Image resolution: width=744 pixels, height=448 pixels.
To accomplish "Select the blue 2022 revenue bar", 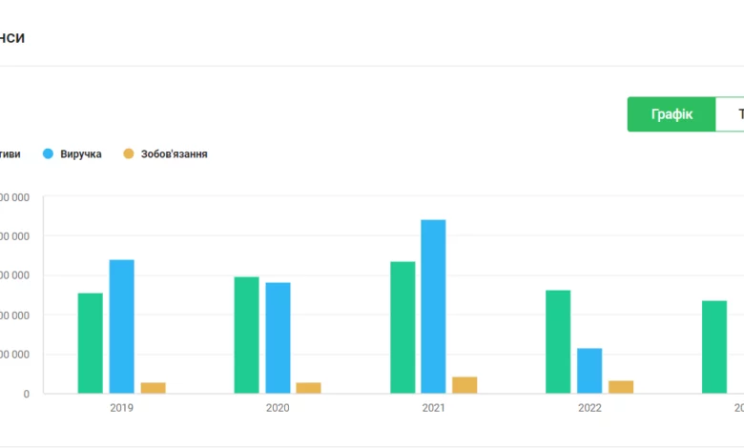I will coord(589,371).
